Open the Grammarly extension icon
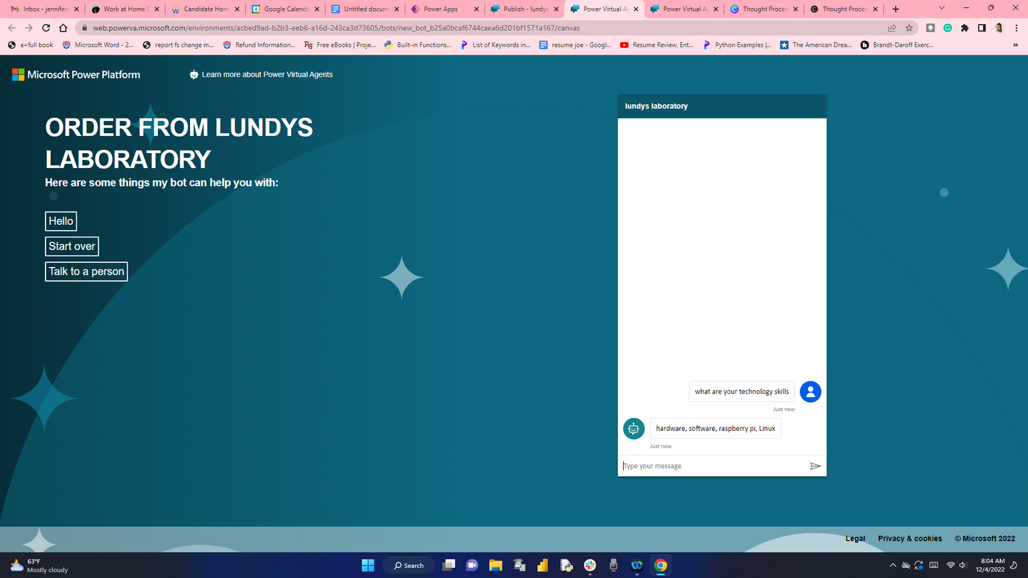1028x578 pixels. coord(948,28)
